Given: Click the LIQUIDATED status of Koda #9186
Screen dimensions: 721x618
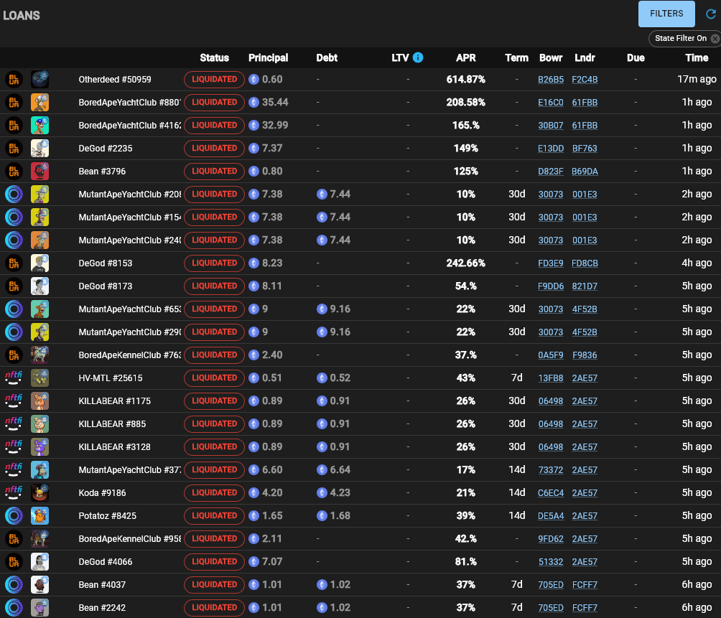Looking at the screenshot, I should (214, 492).
